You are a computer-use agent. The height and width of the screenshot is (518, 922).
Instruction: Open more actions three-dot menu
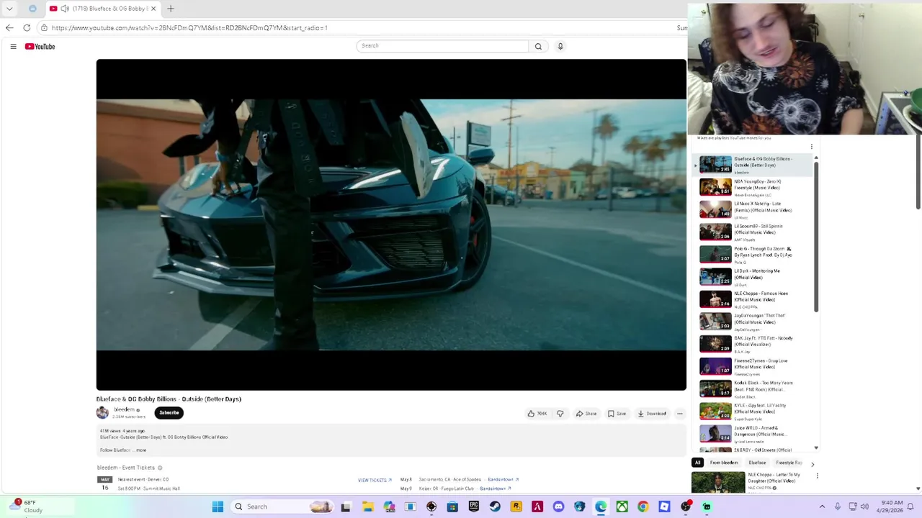(x=679, y=414)
